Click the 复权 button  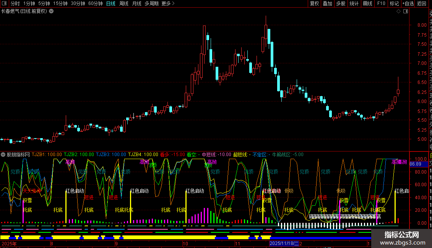314,3
